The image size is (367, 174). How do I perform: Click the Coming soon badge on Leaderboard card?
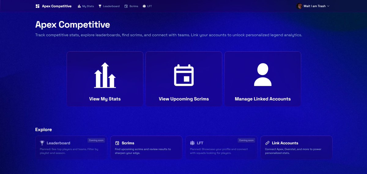tap(96, 140)
